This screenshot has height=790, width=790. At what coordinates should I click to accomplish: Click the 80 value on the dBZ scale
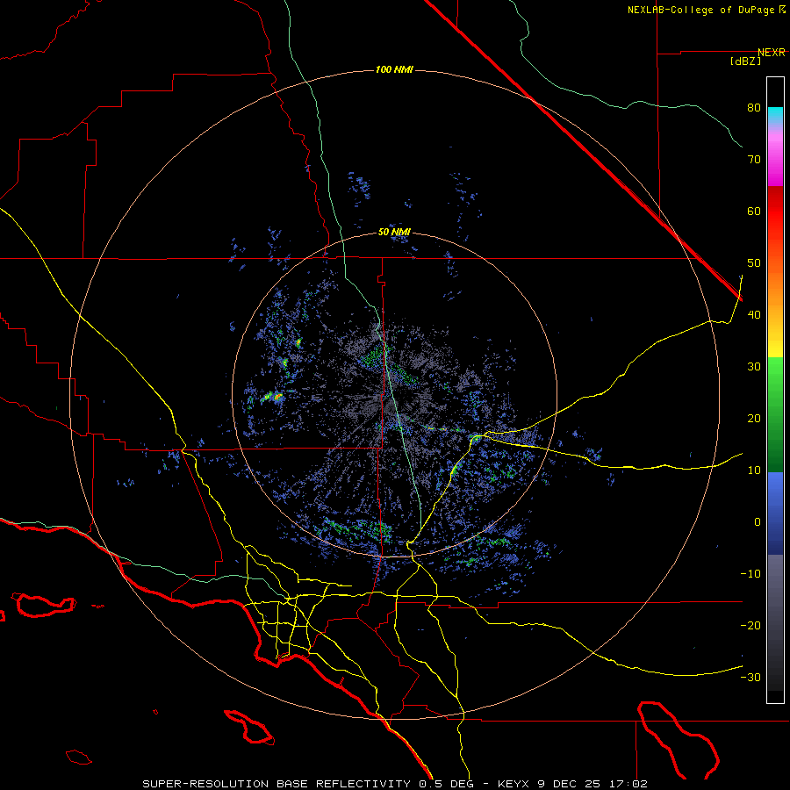pos(754,108)
